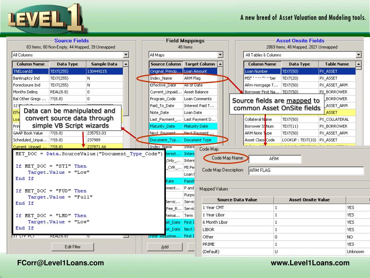The image size is (370, 278).
Task: Select the ARM Note Type asset field row
Action: tap(300, 133)
